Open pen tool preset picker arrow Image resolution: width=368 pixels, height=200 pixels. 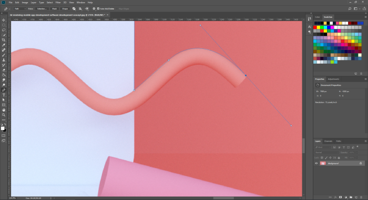[9, 9]
